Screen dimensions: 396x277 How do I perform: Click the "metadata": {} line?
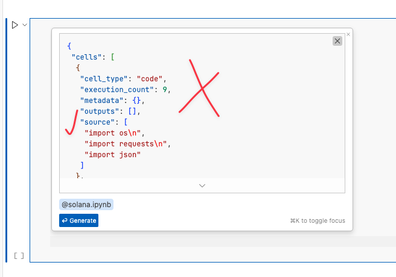[112, 101]
